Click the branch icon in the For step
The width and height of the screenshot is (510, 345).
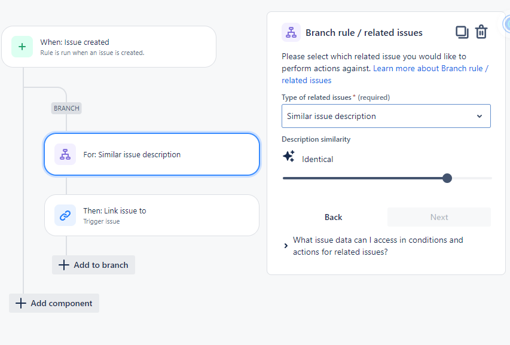click(x=65, y=154)
